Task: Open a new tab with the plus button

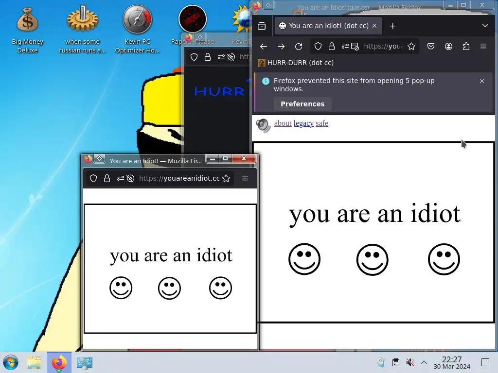Action: click(x=393, y=26)
